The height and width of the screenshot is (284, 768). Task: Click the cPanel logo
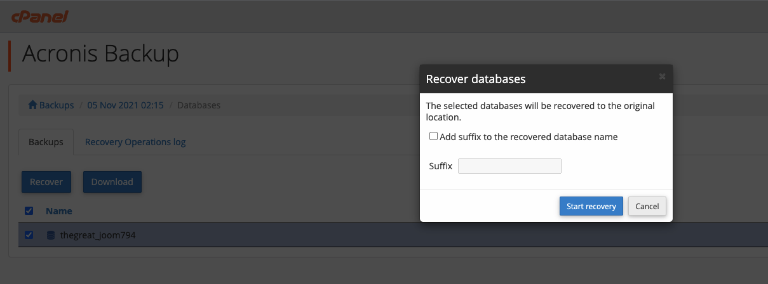39,17
